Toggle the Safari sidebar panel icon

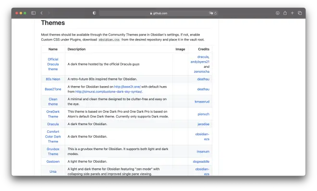[x=33, y=13]
